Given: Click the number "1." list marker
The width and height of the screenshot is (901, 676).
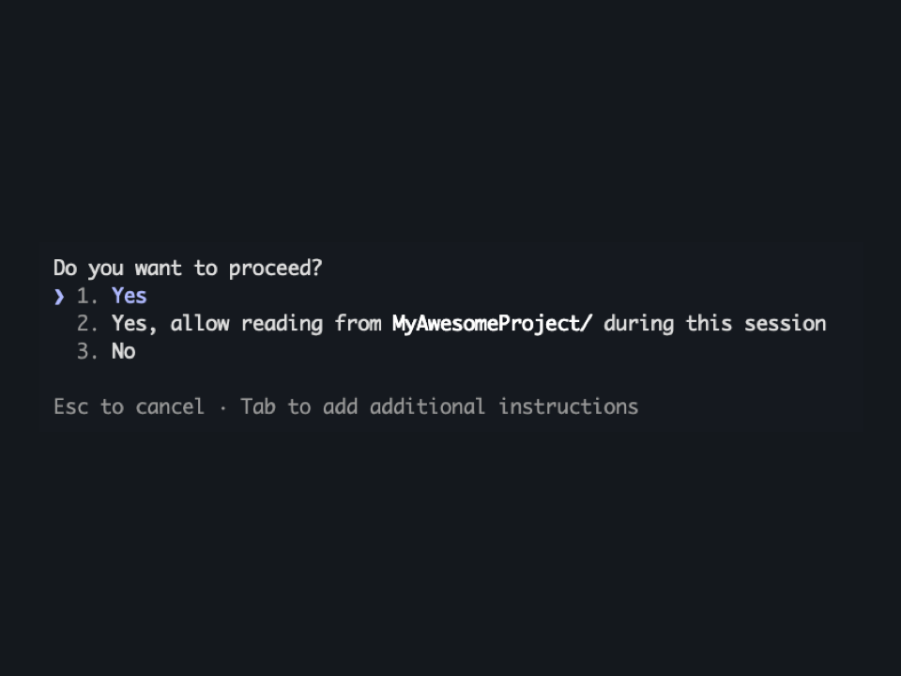Looking at the screenshot, I should click(x=89, y=296).
